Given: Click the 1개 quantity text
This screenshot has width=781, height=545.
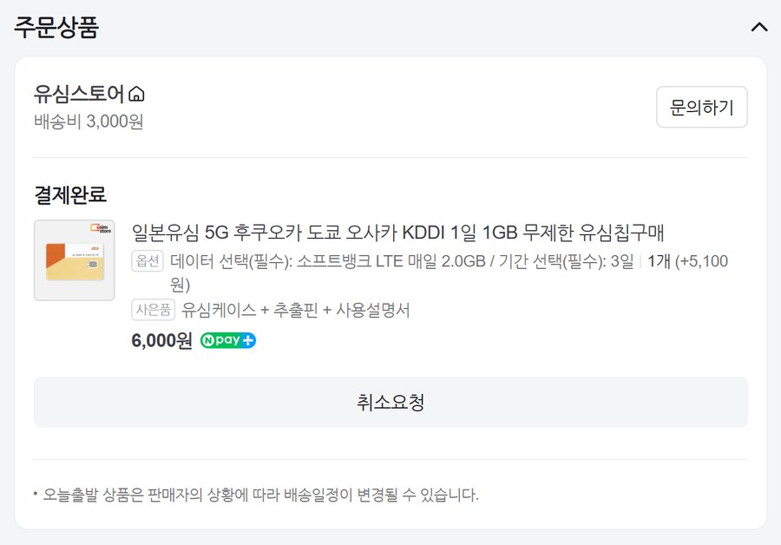Looking at the screenshot, I should [660, 260].
